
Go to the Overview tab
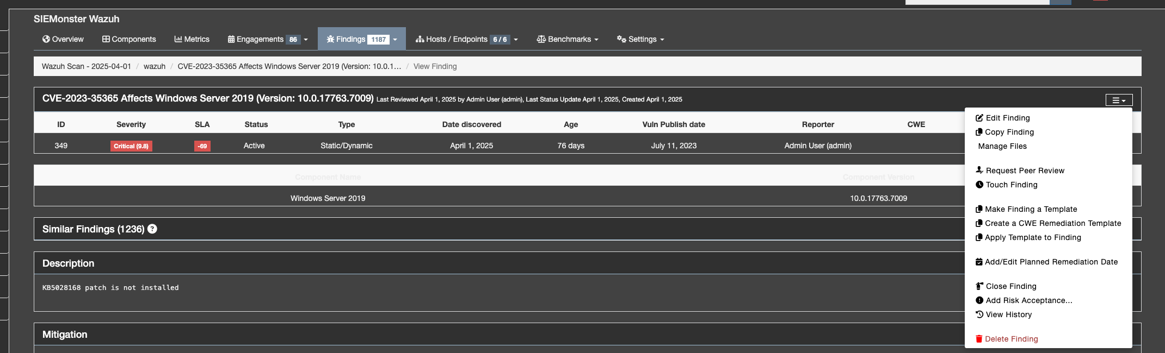click(x=63, y=39)
